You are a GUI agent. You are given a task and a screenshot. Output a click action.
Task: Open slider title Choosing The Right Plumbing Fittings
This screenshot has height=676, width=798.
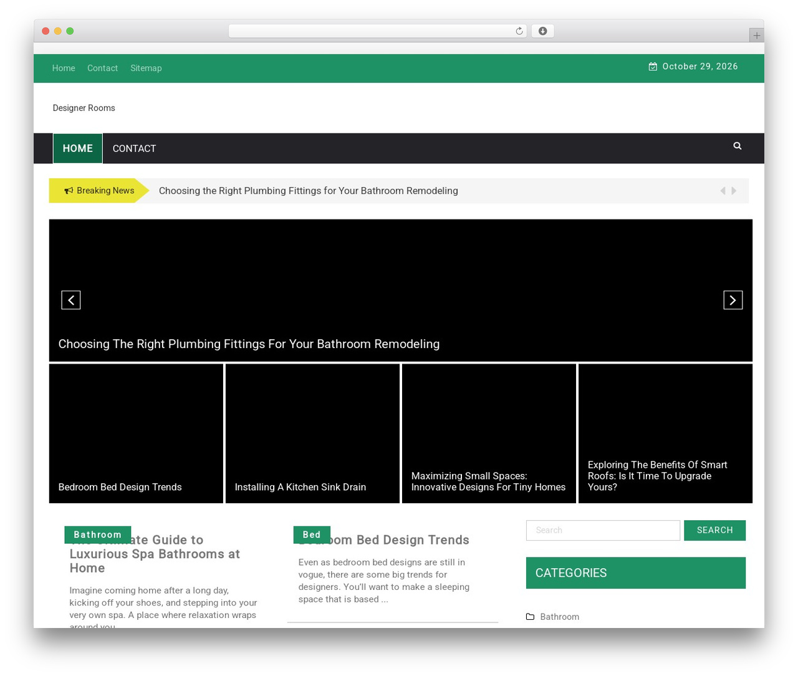(x=249, y=344)
